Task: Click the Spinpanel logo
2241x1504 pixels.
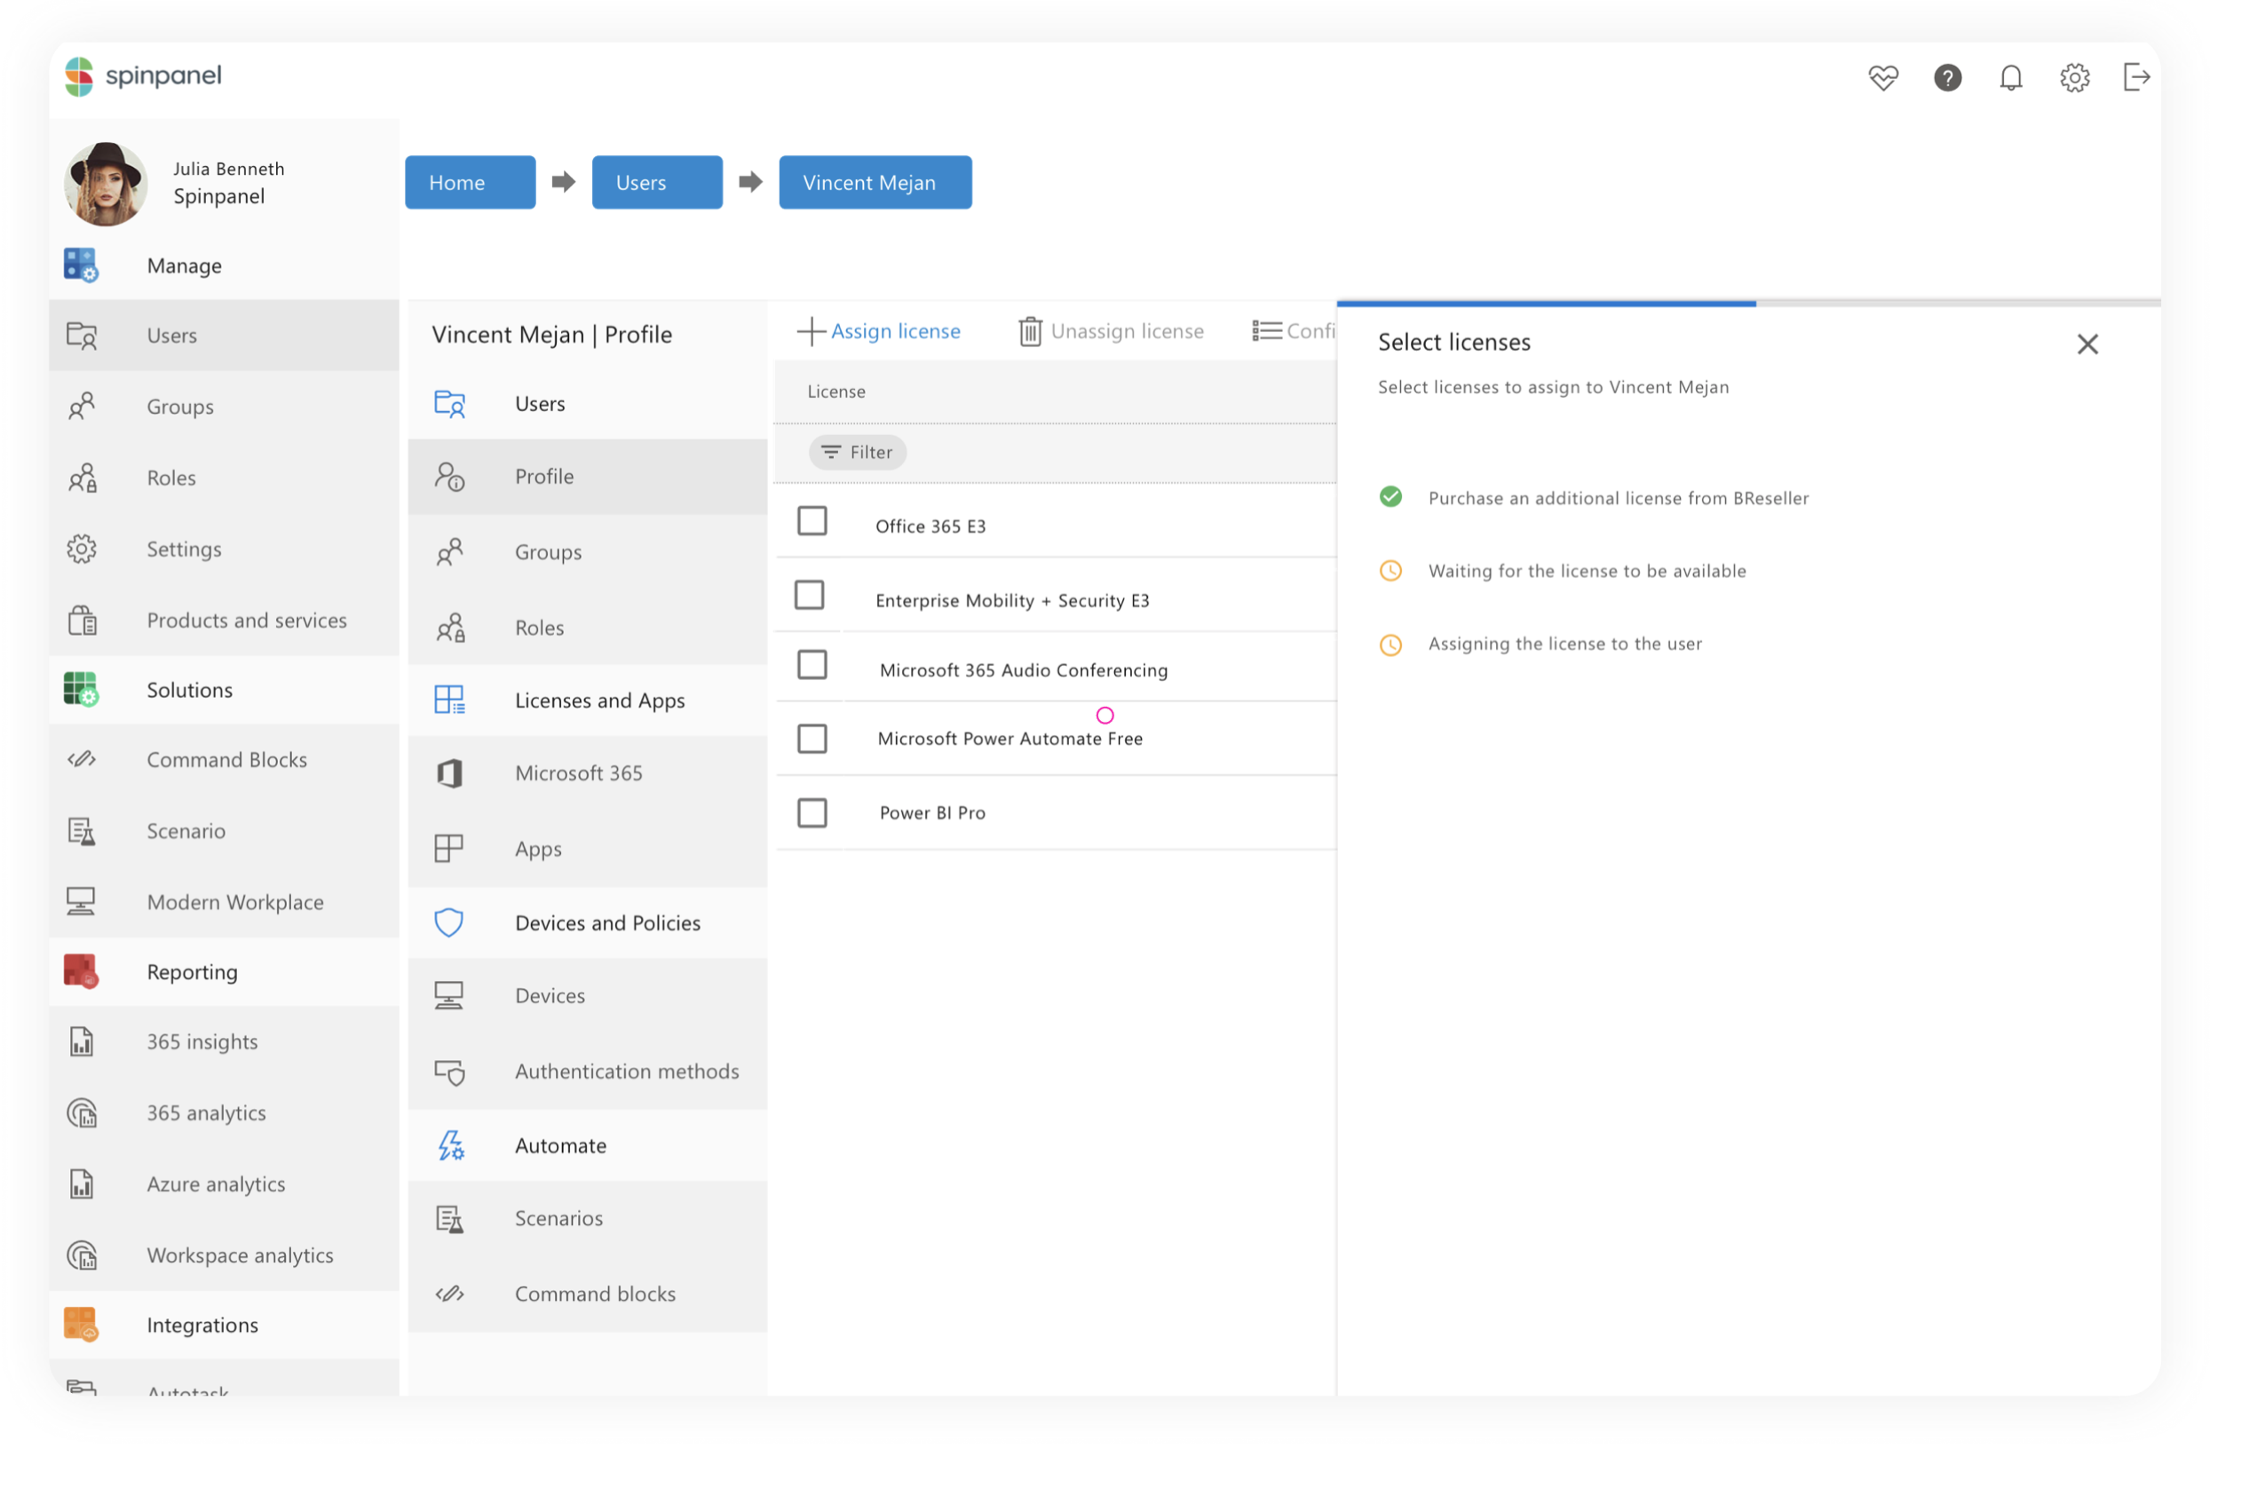Action: [x=143, y=75]
